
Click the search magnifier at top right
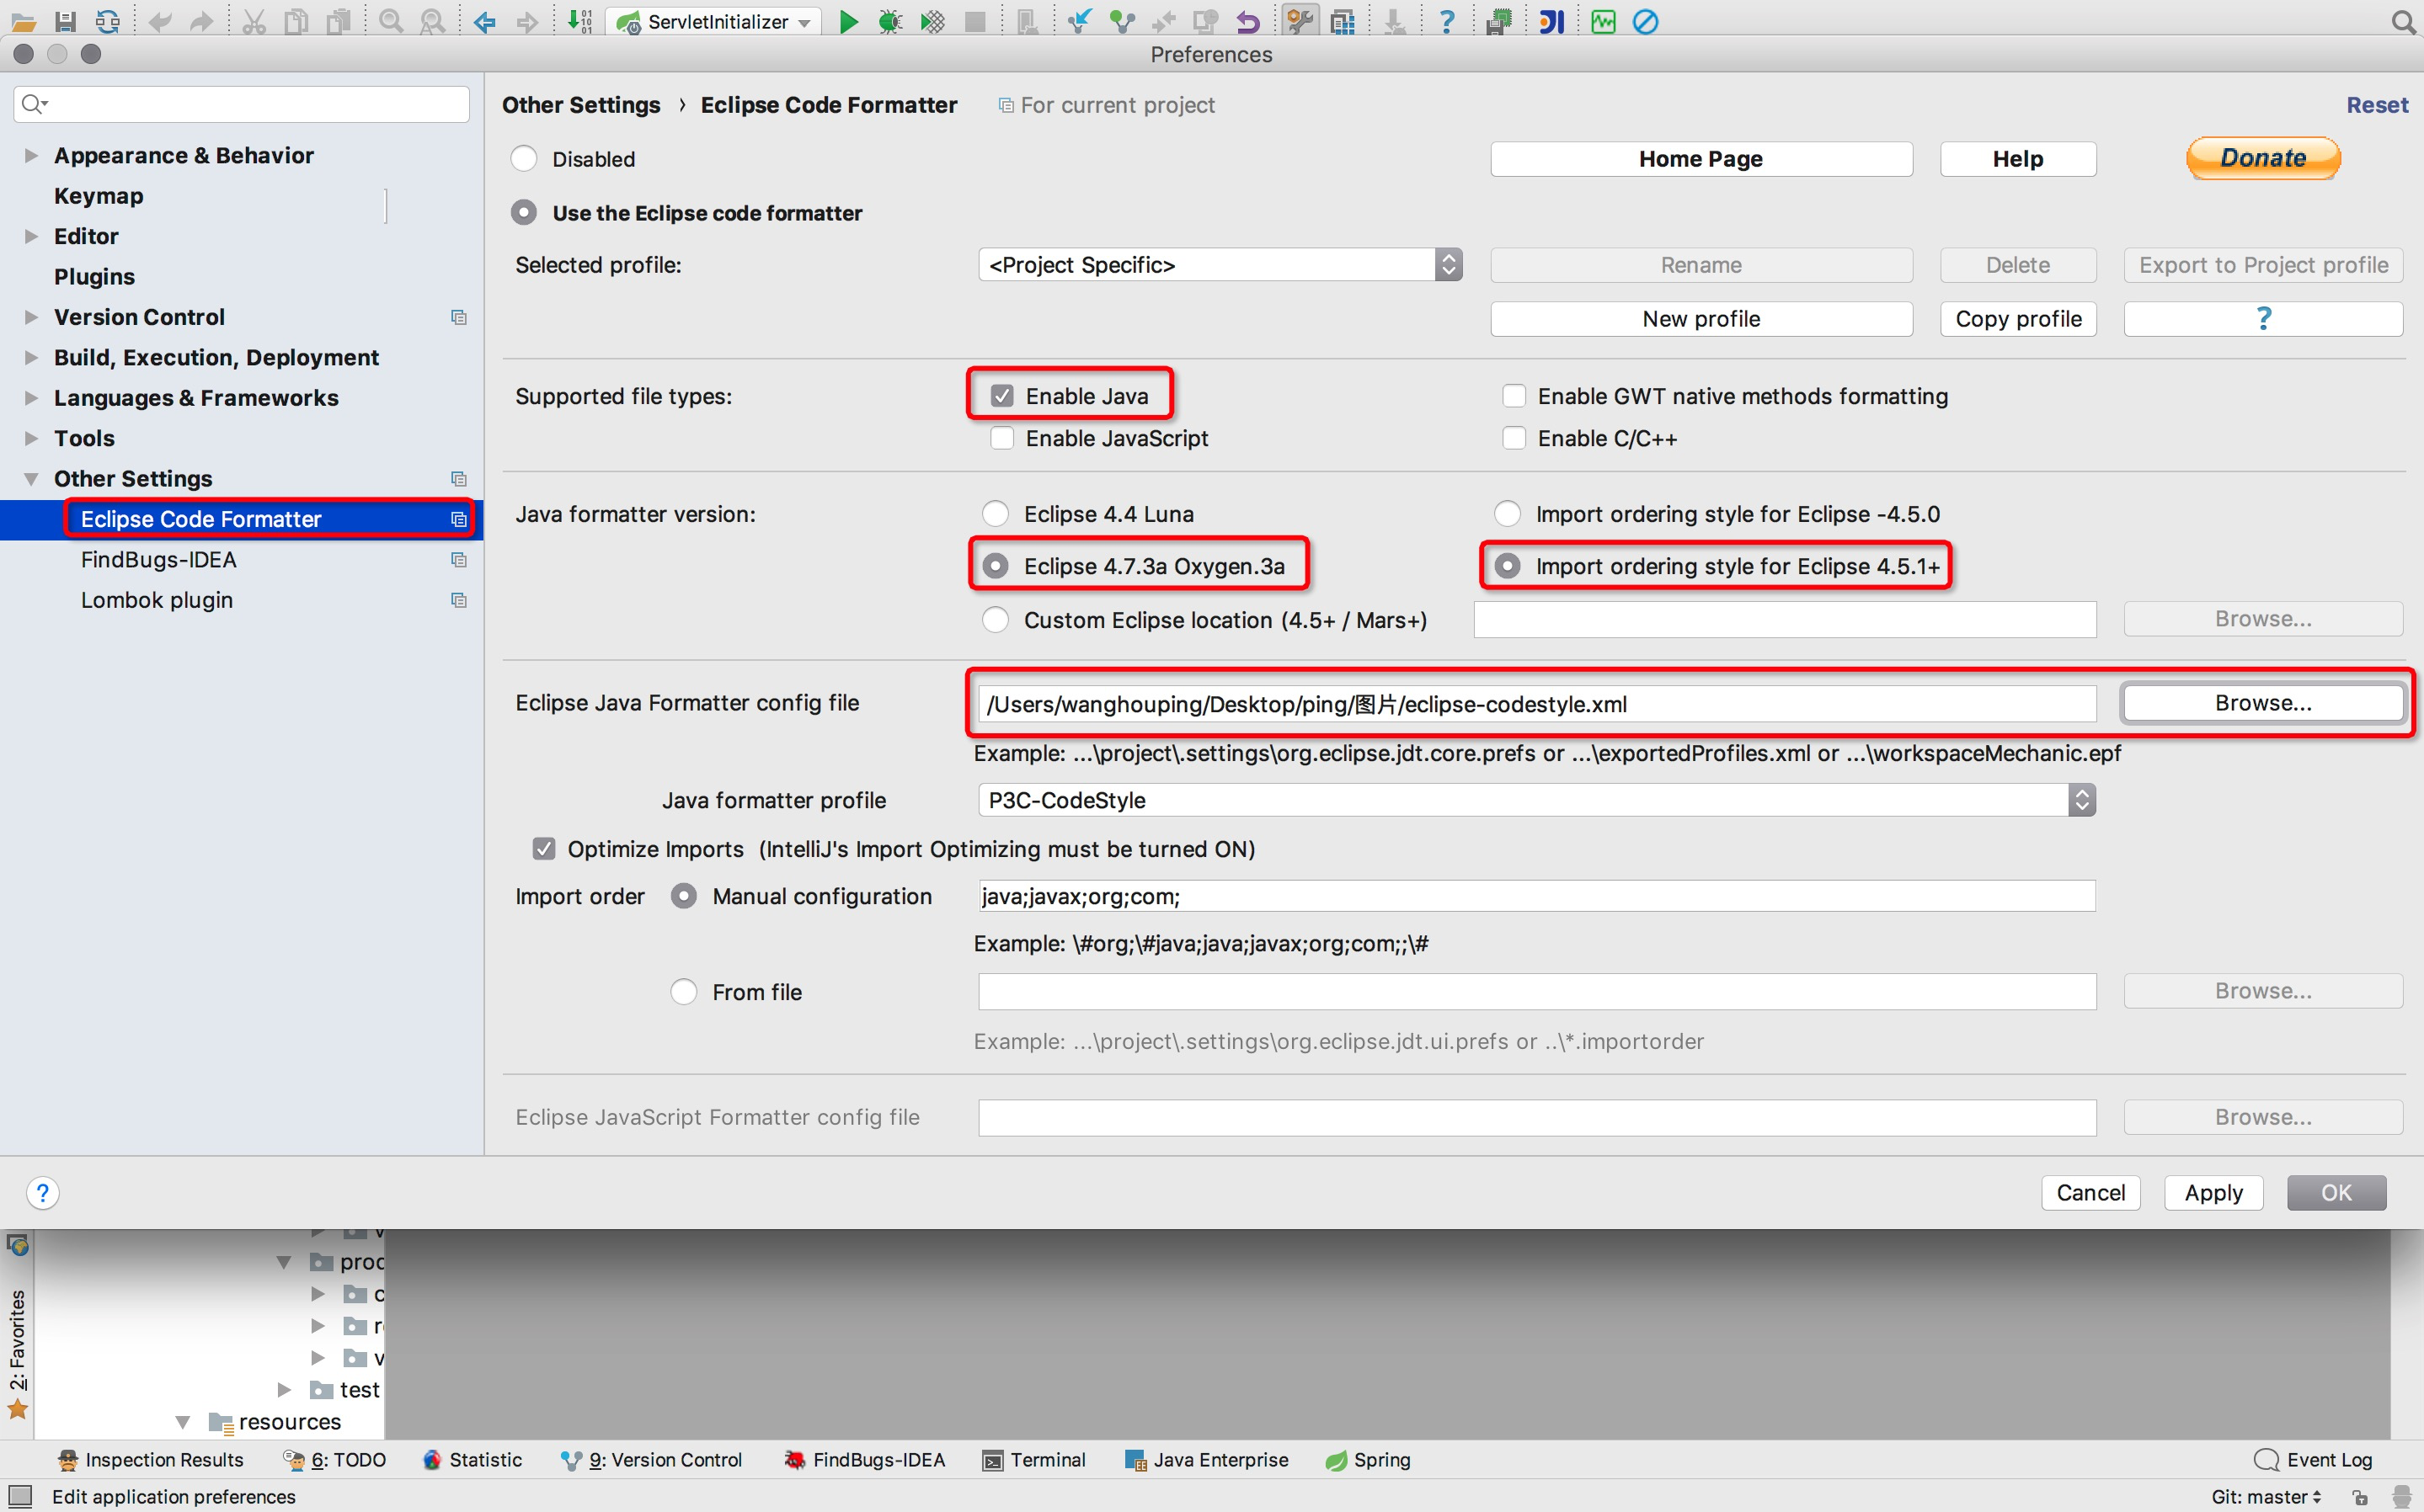coord(2402,21)
